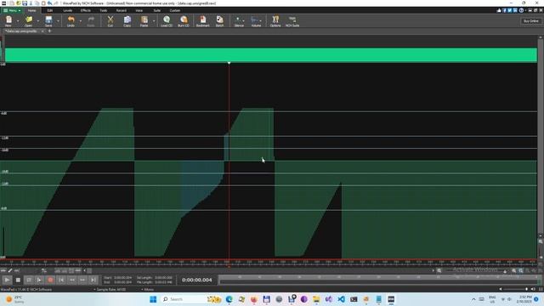
Task: Click the Save toolbar icon
Action: pyautogui.click(x=48, y=20)
